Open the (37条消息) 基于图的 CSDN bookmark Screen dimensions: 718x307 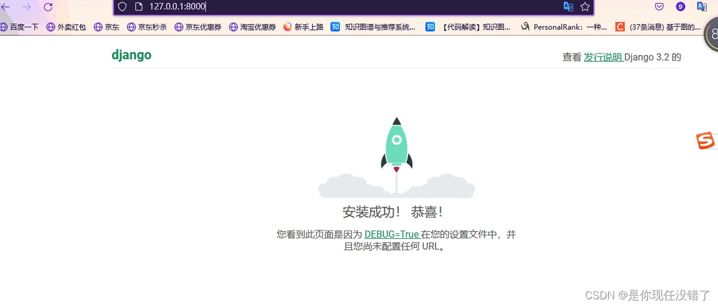659,27
